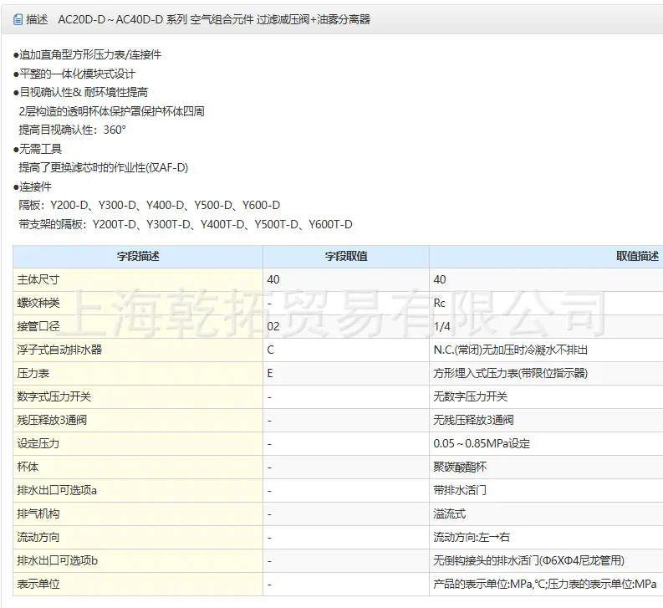
Task: Click the 带排水活门 description
Action: pos(460,490)
